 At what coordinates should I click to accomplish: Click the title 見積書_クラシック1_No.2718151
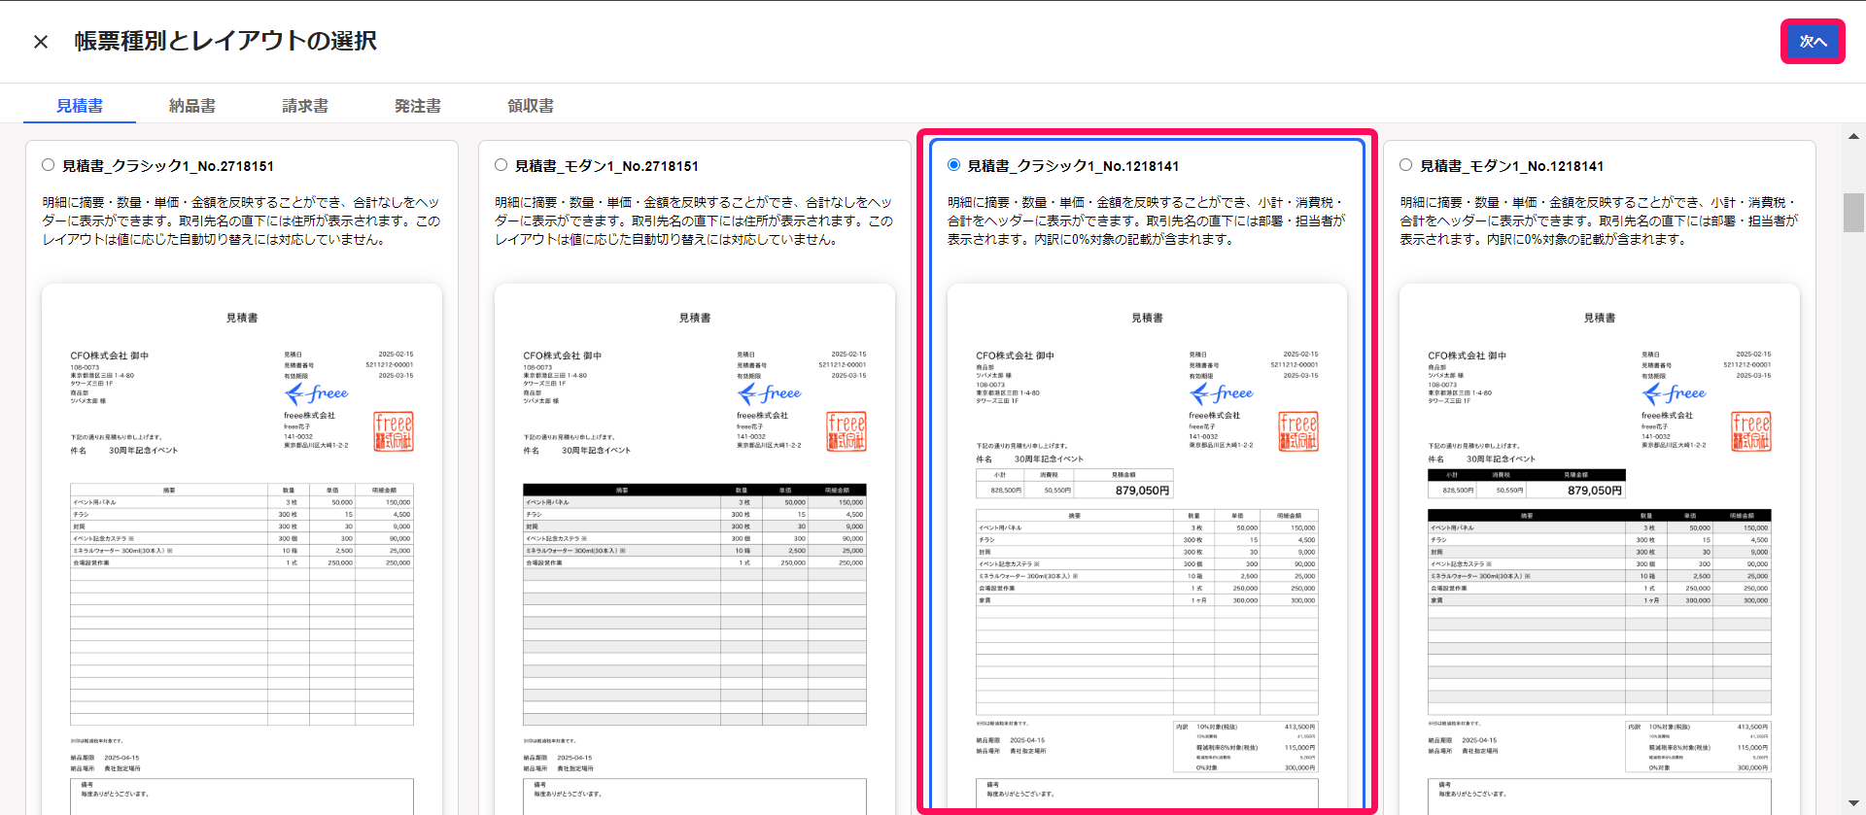click(168, 166)
